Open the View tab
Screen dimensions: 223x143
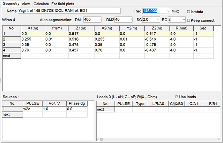coord(26,4)
